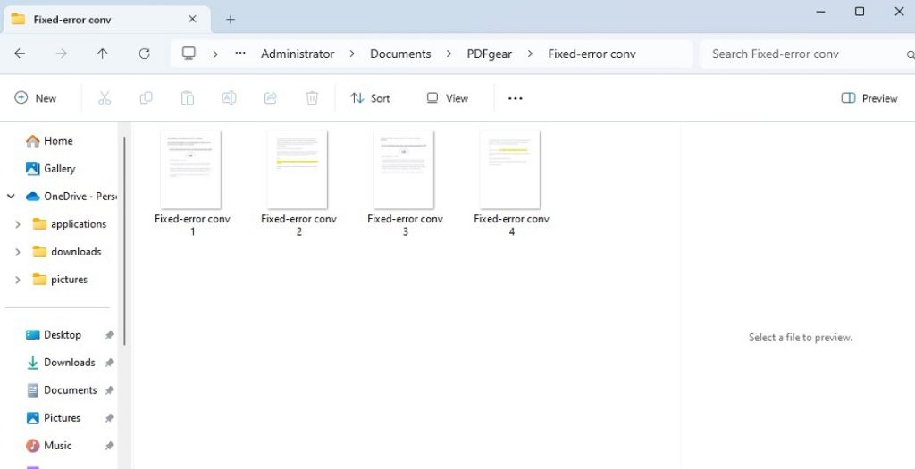The image size is (915, 469).
Task: Open the Documents breadcrumb folder
Action: pos(400,54)
